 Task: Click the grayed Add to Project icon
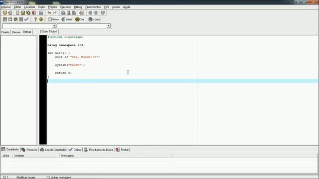coord(90,13)
